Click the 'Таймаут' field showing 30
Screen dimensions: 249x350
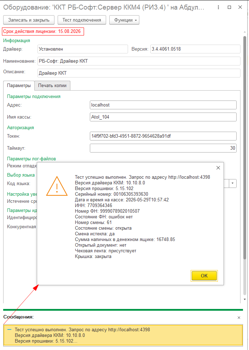click(x=163, y=148)
